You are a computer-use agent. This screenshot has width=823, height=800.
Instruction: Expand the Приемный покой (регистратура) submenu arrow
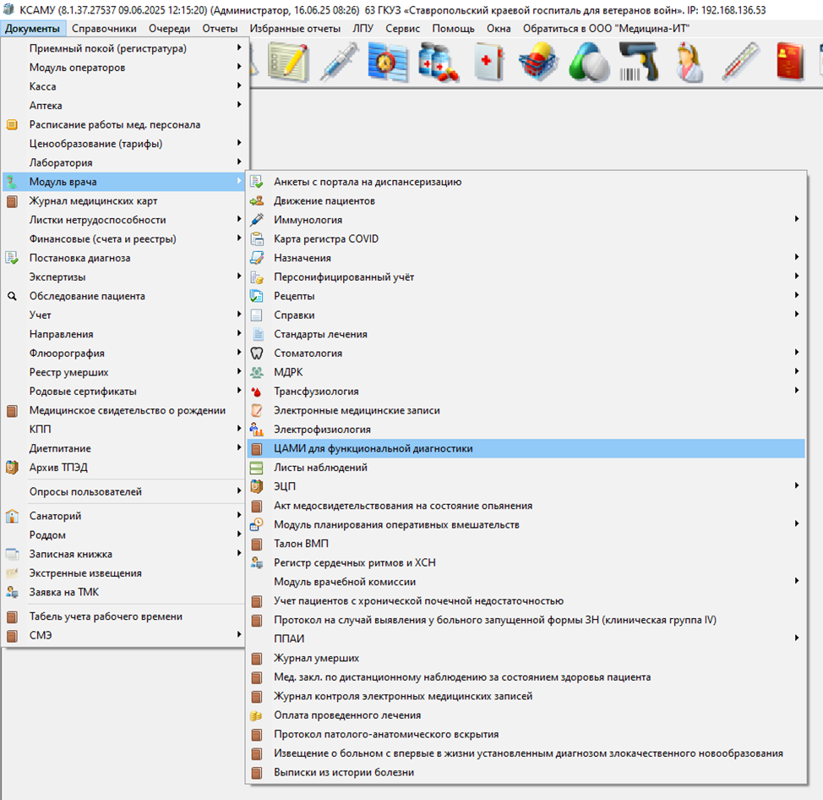[239, 48]
